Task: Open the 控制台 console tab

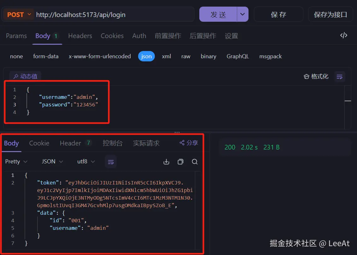Action: point(113,143)
